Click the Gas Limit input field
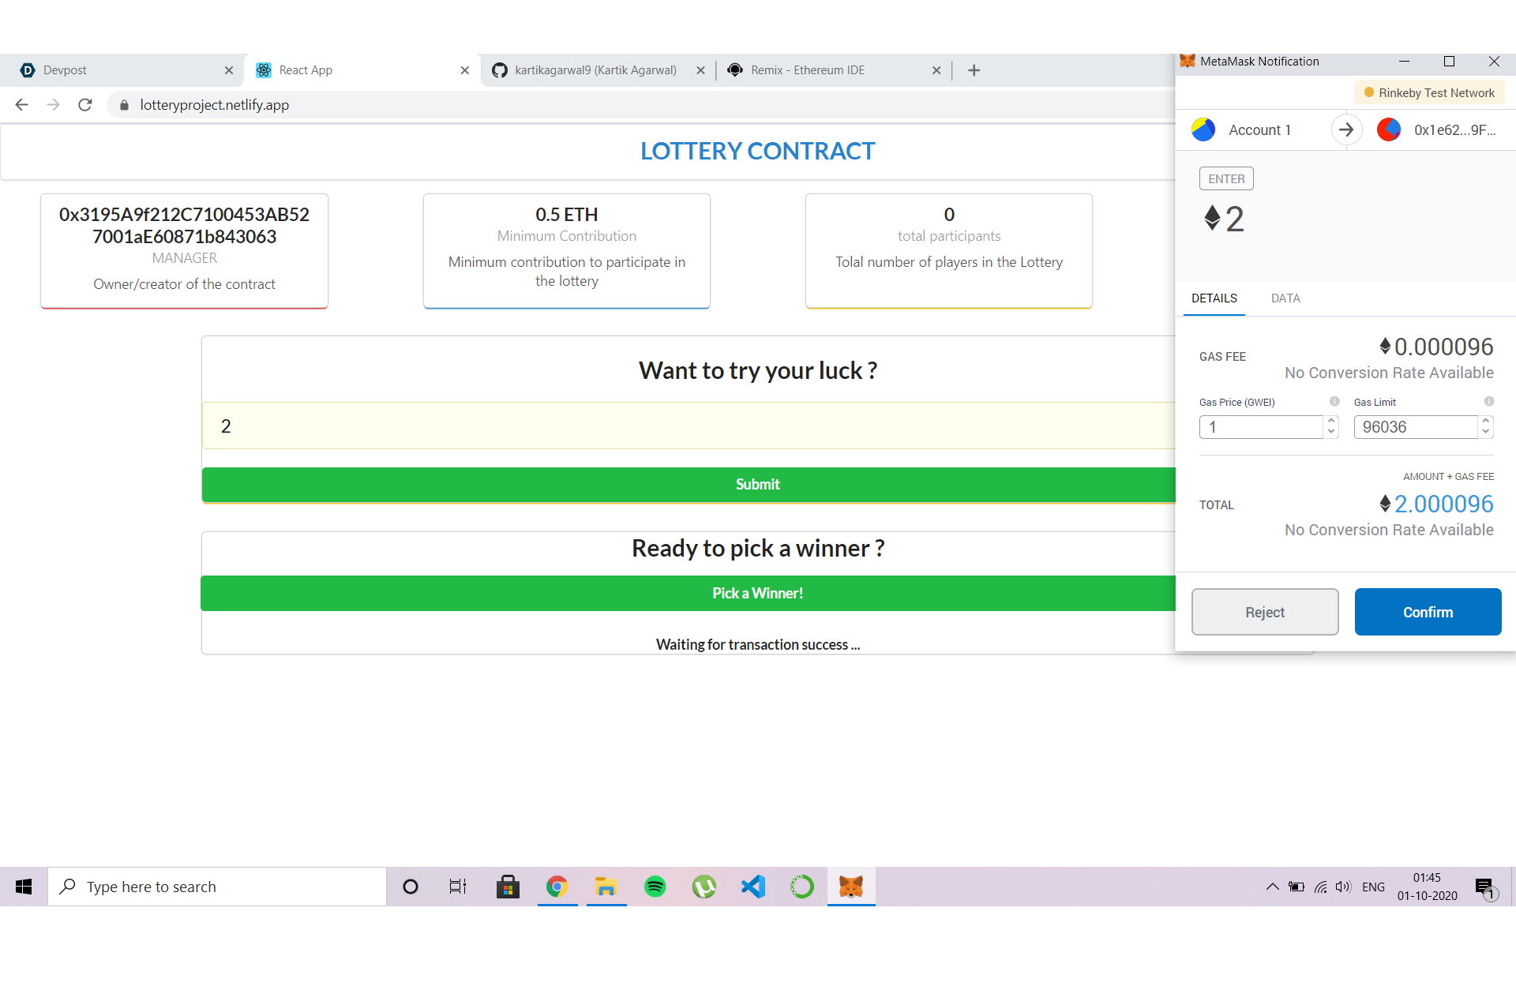Image resolution: width=1516 pixels, height=990 pixels. coord(1415,427)
